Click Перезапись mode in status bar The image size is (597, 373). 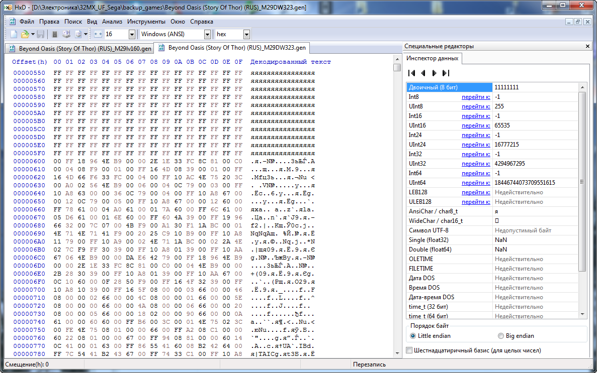tap(369, 364)
